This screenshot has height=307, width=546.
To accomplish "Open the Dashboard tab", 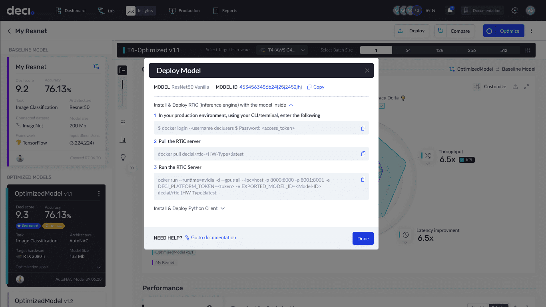I will coord(70,11).
